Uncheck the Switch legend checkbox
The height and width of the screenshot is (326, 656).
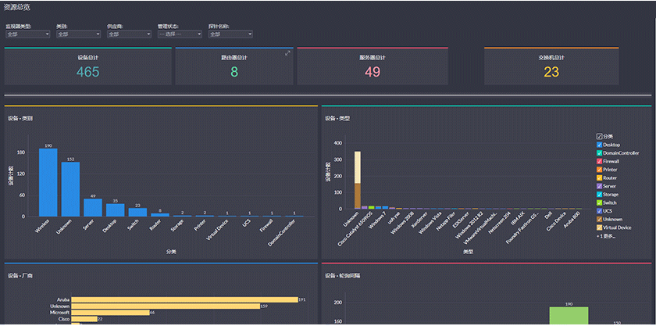(x=599, y=202)
